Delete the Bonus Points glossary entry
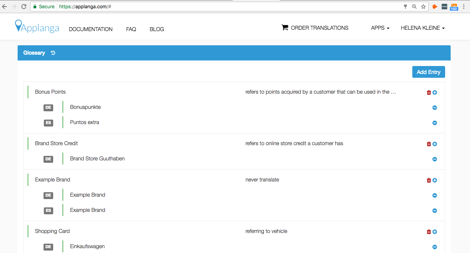 pyautogui.click(x=429, y=92)
